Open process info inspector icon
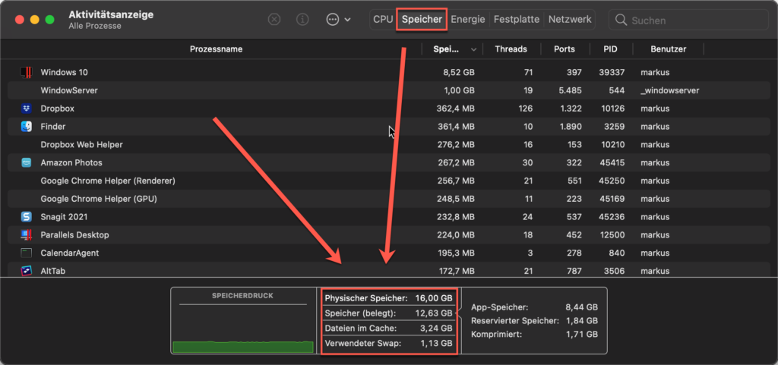The height and width of the screenshot is (365, 778). (x=302, y=19)
